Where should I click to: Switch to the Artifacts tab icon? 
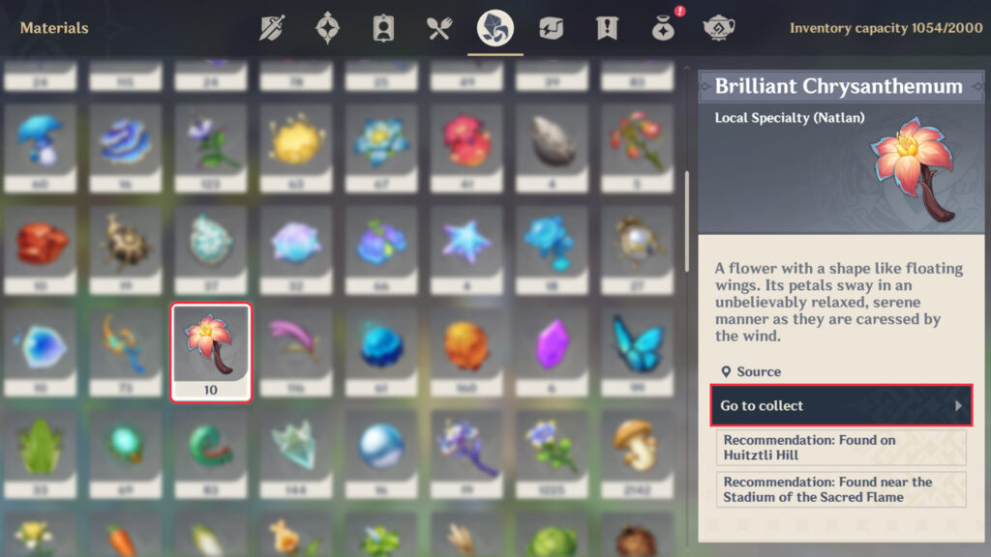point(327,28)
